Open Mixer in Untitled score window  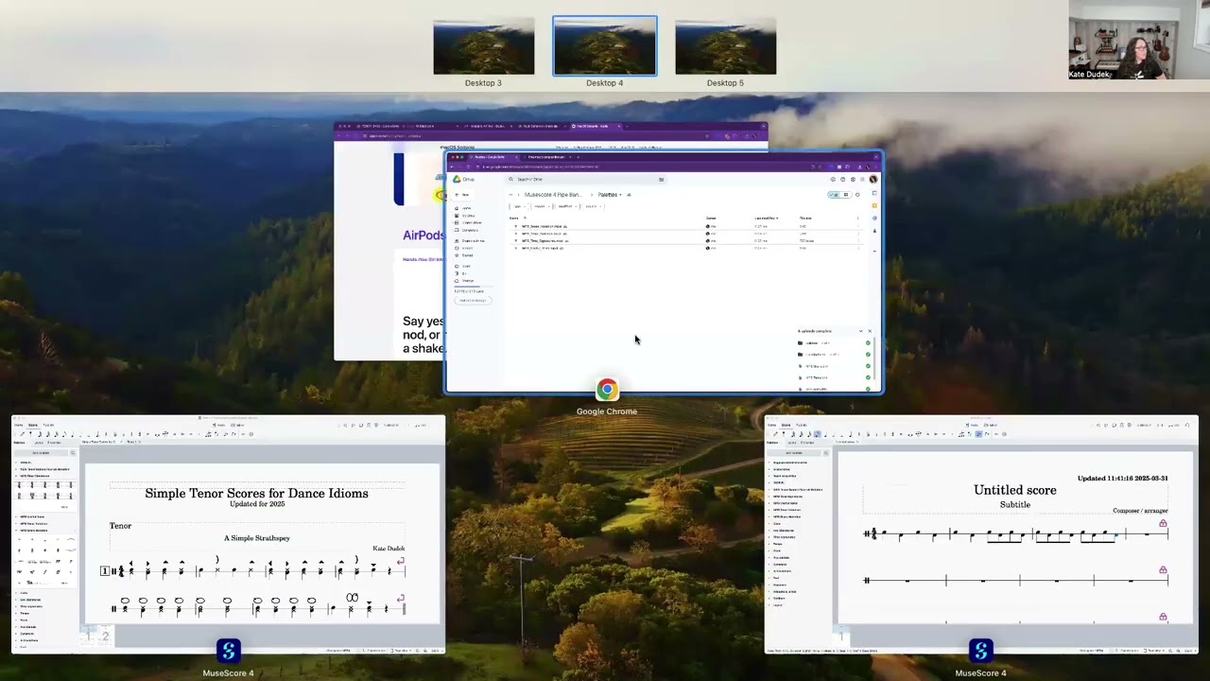click(x=991, y=425)
